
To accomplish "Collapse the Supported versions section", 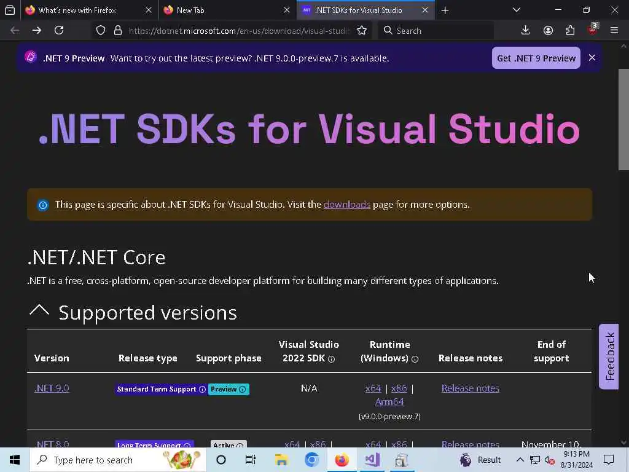I will pyautogui.click(x=39, y=310).
